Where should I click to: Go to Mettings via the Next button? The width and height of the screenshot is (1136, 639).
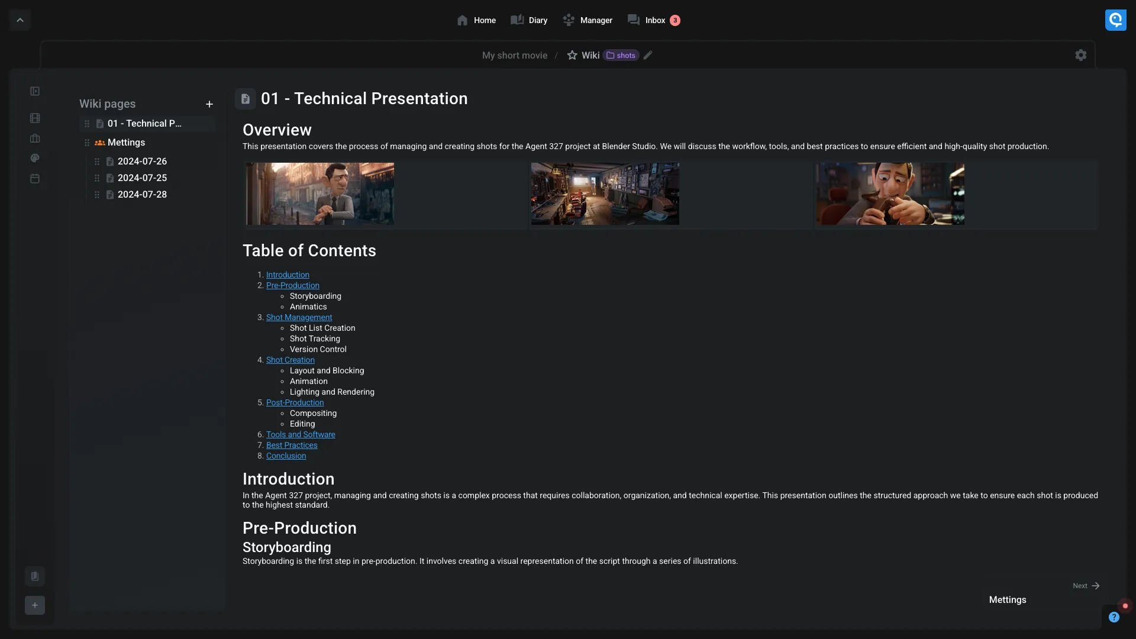coord(1086,585)
